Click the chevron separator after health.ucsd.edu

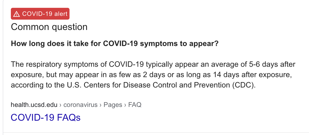coord(60,105)
